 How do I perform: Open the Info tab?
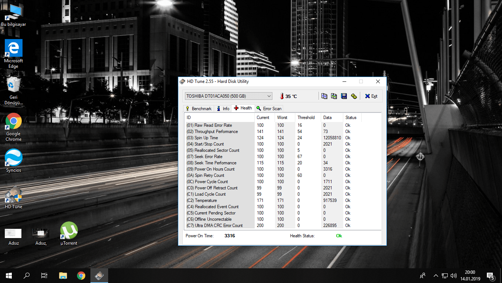point(223,109)
